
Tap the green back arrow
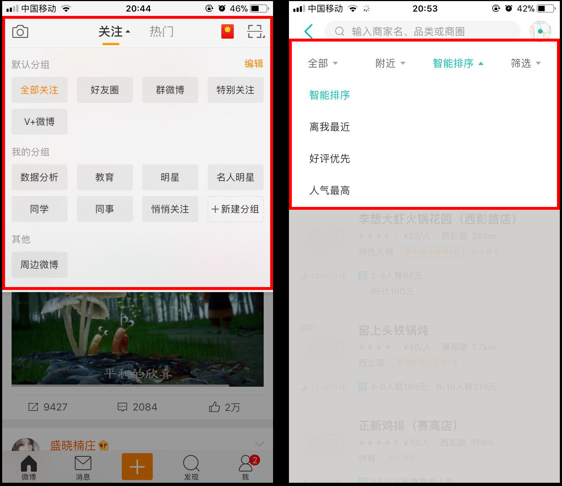[x=308, y=31]
